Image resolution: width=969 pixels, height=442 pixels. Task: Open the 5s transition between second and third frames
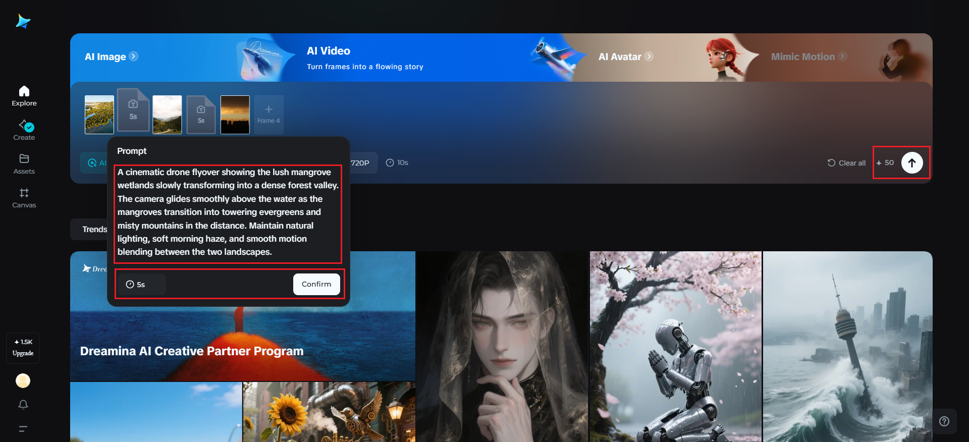201,115
